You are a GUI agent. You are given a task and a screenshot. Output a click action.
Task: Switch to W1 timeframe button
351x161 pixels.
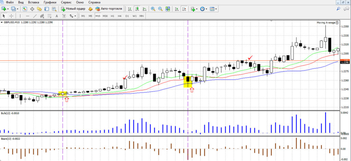tap(134, 16)
